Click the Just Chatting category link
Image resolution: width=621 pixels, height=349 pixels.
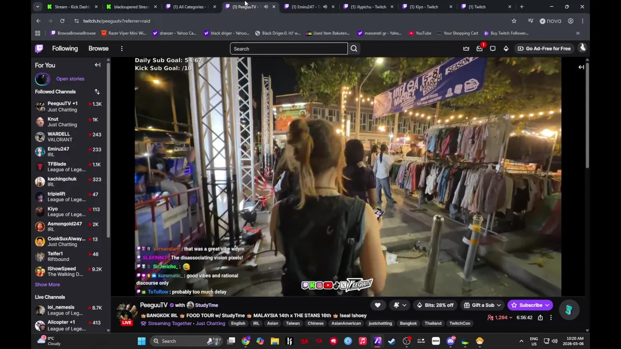coord(210,323)
